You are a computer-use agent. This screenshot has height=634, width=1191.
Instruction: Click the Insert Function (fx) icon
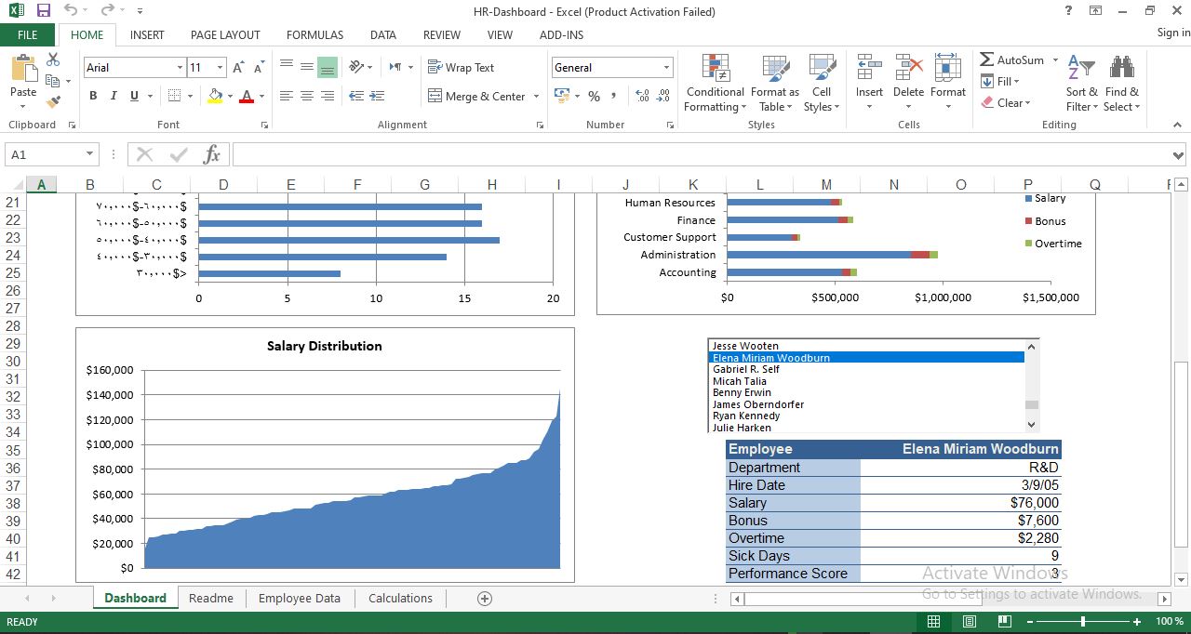[211, 154]
